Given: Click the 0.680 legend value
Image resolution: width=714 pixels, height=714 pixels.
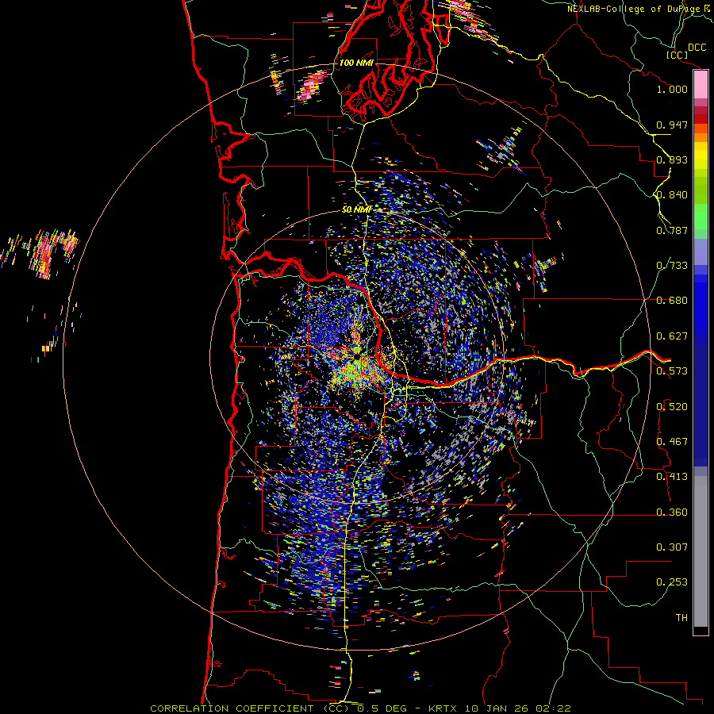Looking at the screenshot, I should coord(672,301).
